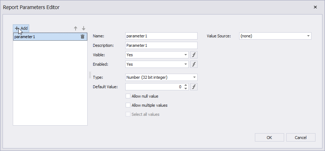
Task: Enable Allow multiple values checkbox
Action: click(128, 105)
